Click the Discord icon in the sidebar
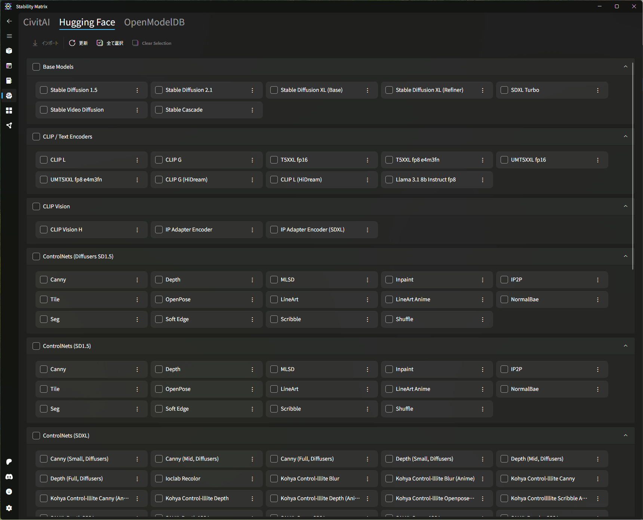The height and width of the screenshot is (520, 643). tap(9, 477)
